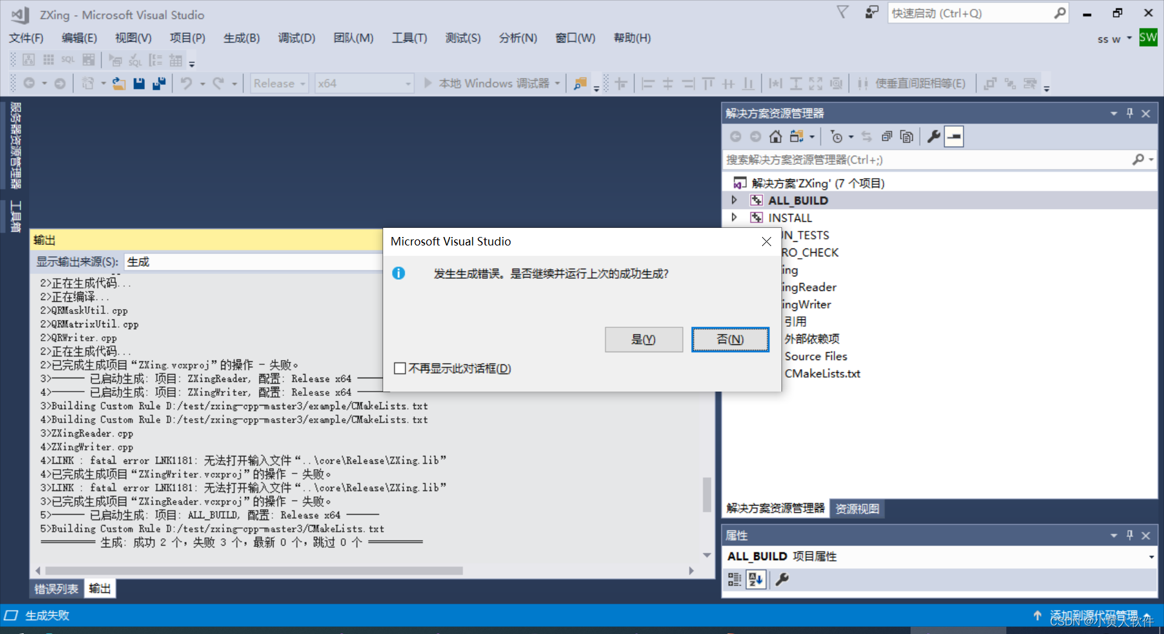Click the Show All Files icon
The width and height of the screenshot is (1164, 634).
(907, 137)
